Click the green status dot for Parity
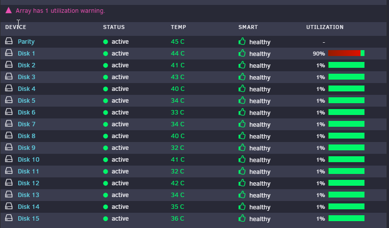Screen dimensions: 389x228 point(105,42)
